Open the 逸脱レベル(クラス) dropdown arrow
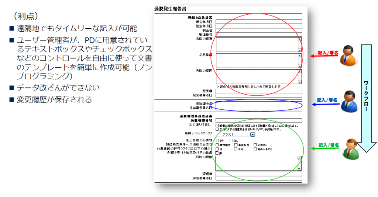Screen dimensions: 378x197 (x=252, y=134)
